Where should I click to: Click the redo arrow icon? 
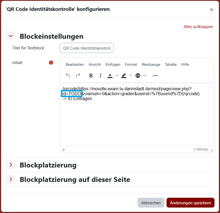click(78, 76)
